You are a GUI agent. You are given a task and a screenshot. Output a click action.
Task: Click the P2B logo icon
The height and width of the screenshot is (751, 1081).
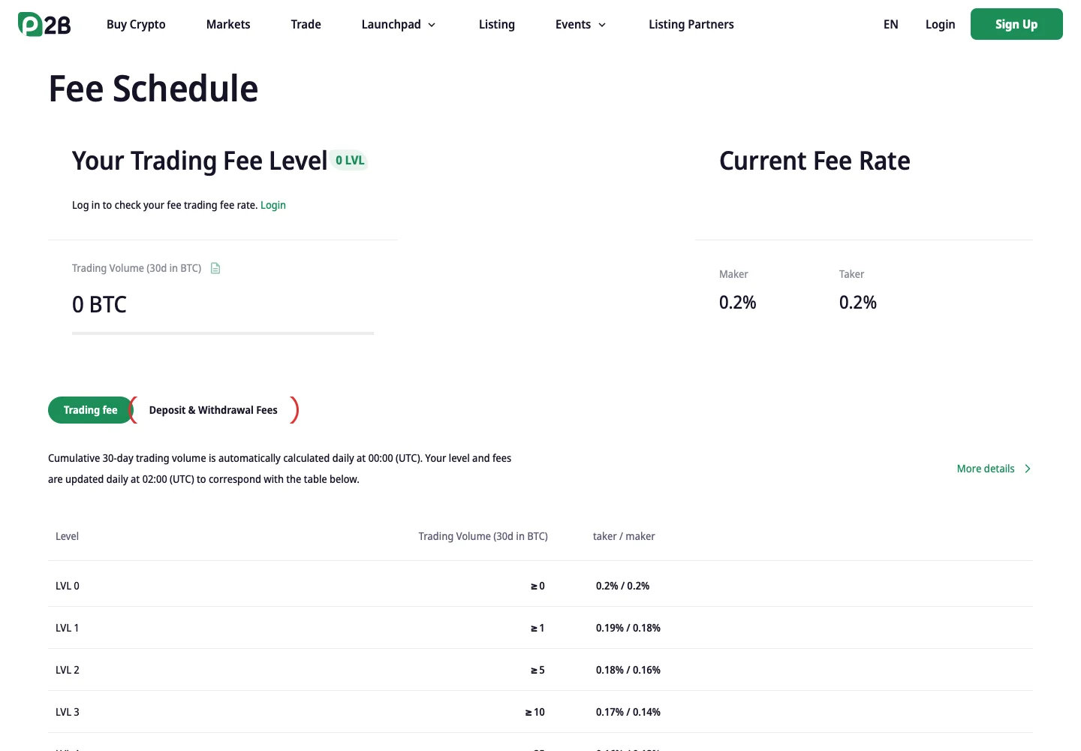coord(44,24)
